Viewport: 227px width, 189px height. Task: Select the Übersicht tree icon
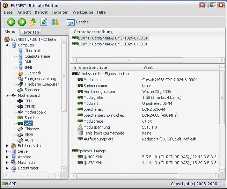coord(20,51)
